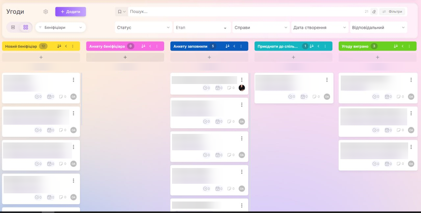Collapse the Новий бенефіціар column
Screen dimensions: 421x213
point(66,46)
